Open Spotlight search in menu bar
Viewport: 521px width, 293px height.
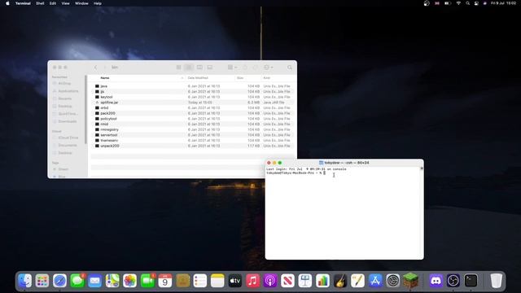[x=467, y=3]
